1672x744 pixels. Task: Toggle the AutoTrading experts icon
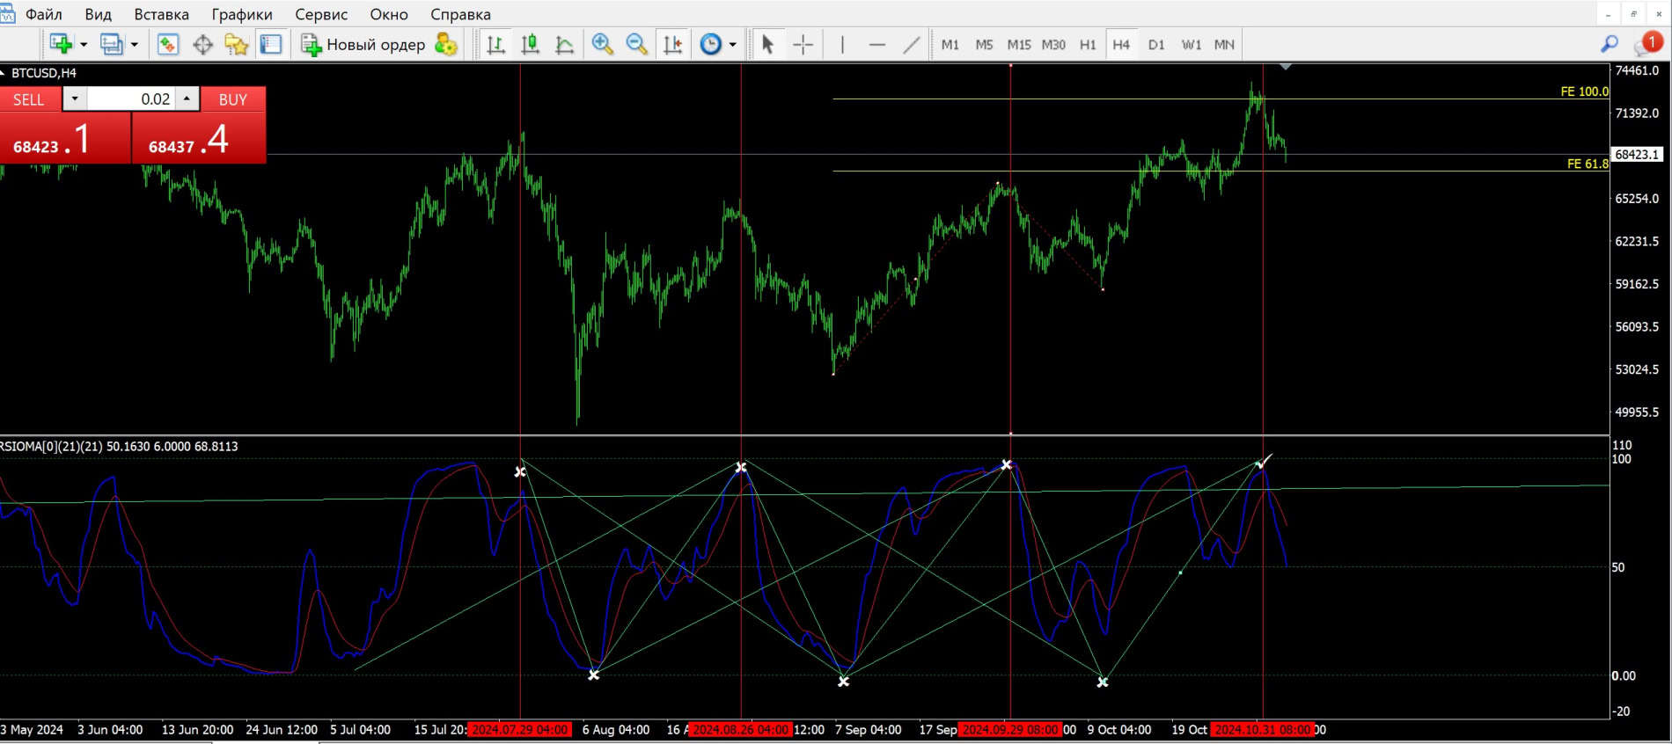pyautogui.click(x=446, y=44)
